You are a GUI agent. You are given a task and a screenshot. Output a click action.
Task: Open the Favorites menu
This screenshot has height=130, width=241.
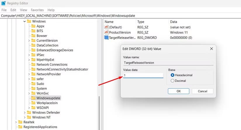[37, 10]
